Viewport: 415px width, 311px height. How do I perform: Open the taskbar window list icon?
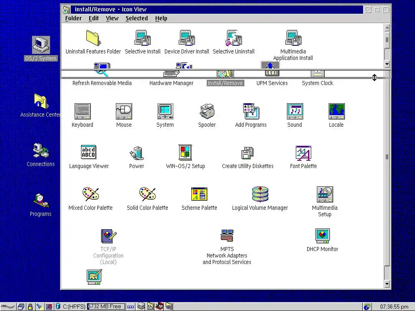click(x=21, y=307)
